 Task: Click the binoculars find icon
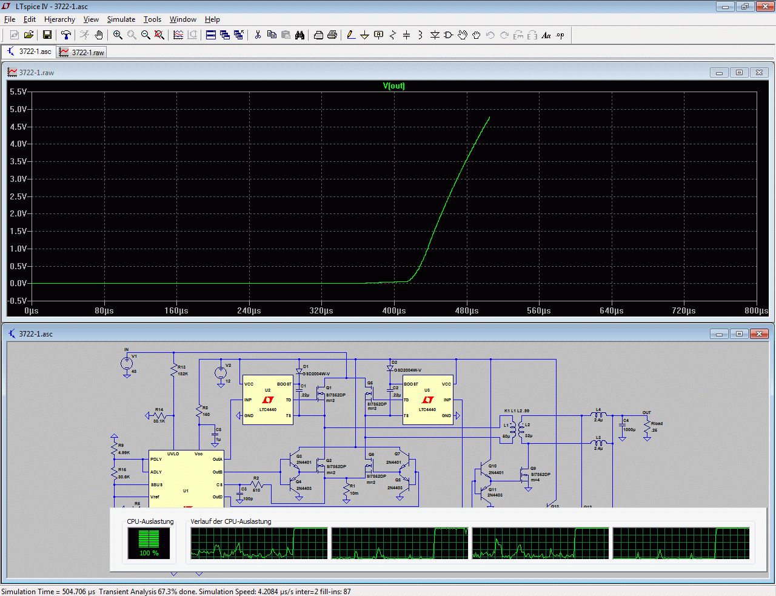tap(299, 35)
